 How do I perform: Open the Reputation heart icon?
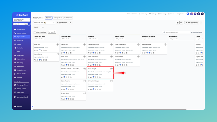click(15, 66)
